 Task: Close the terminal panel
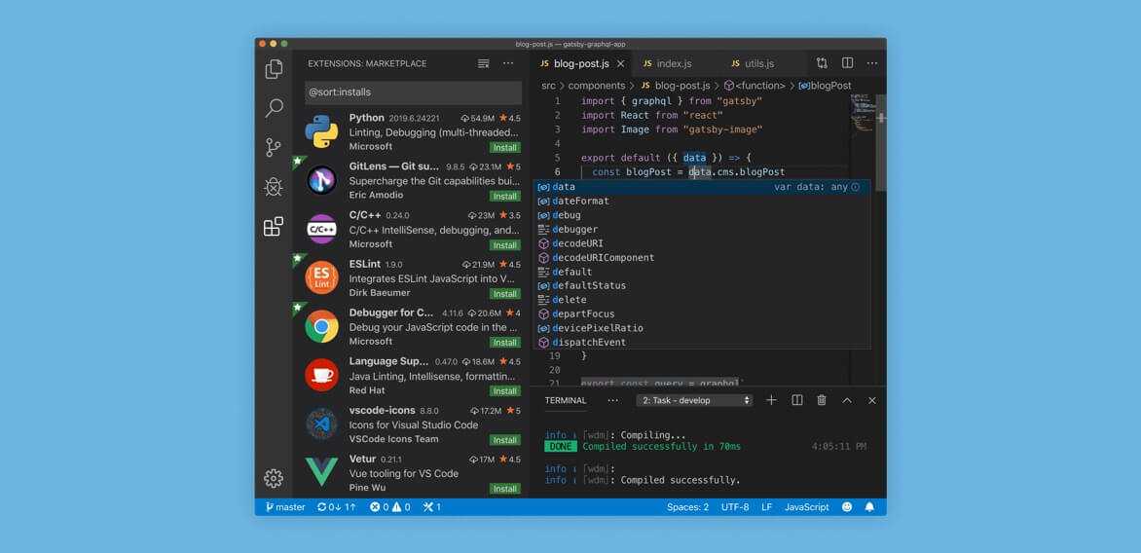tap(871, 400)
